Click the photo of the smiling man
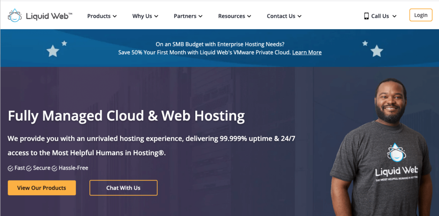Viewport: 439px width, 216px height. click(382, 147)
